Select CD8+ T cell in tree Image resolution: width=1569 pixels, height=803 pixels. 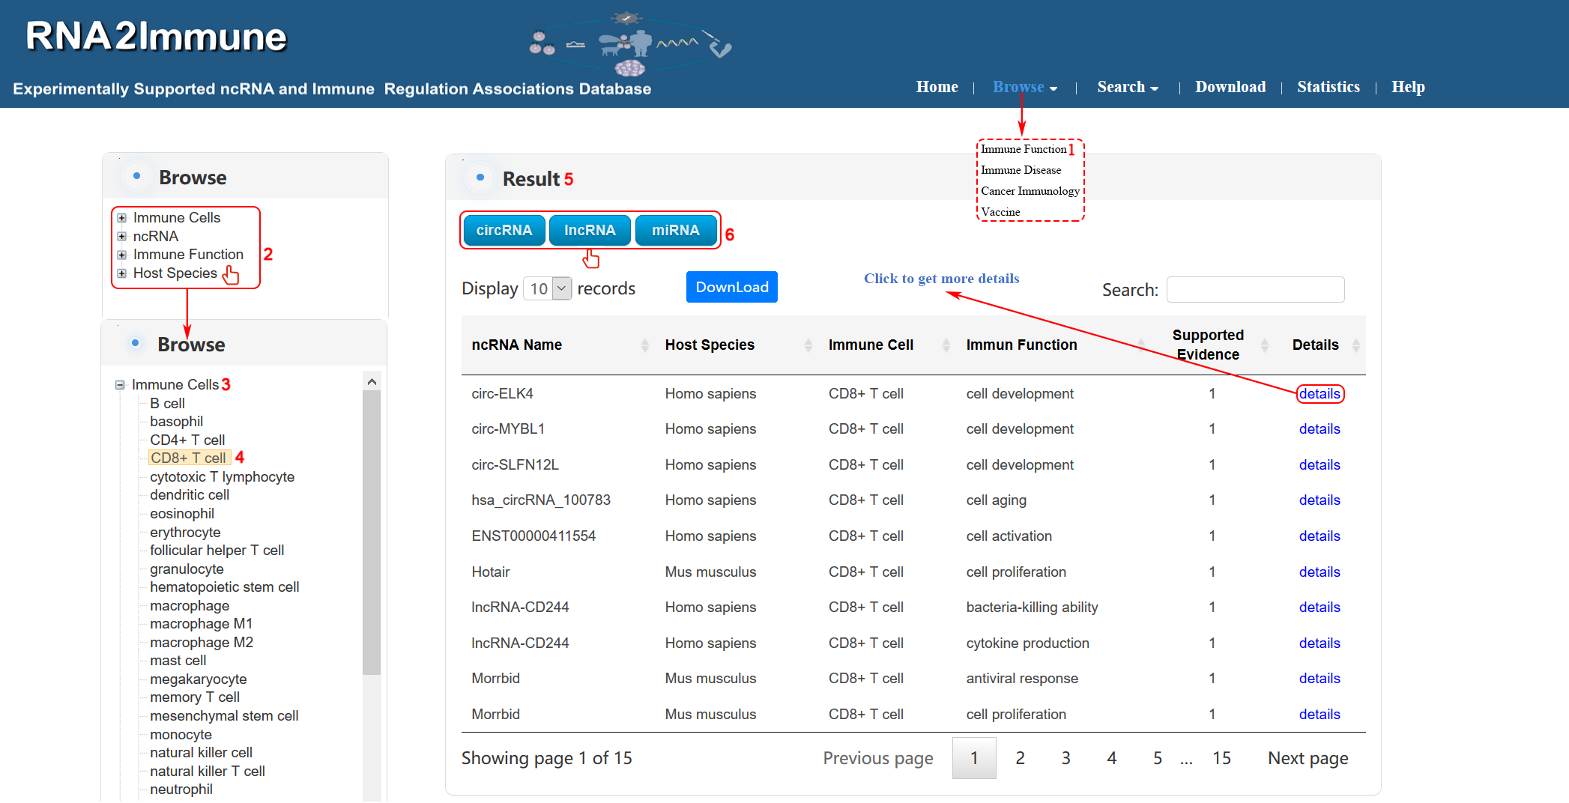pos(189,458)
